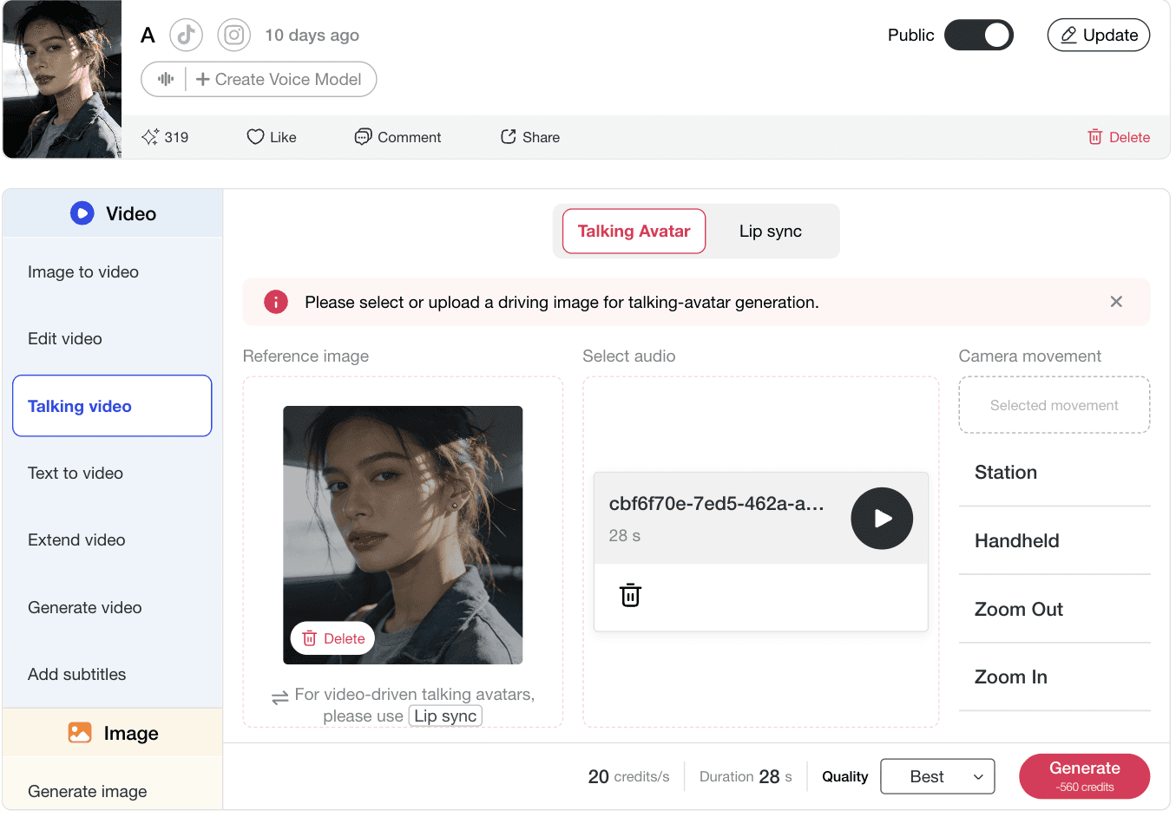Click the swap arrows icon by hint
1176x817 pixels.
279,697
